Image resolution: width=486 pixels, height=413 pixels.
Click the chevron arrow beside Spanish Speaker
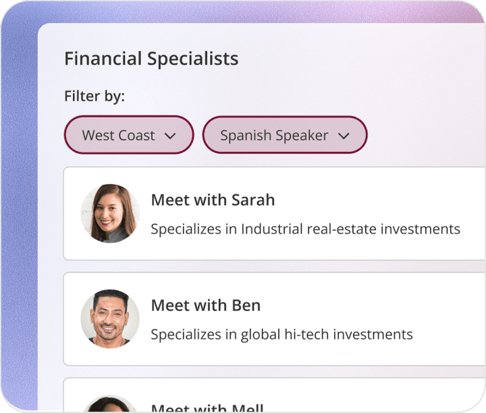[x=344, y=136]
